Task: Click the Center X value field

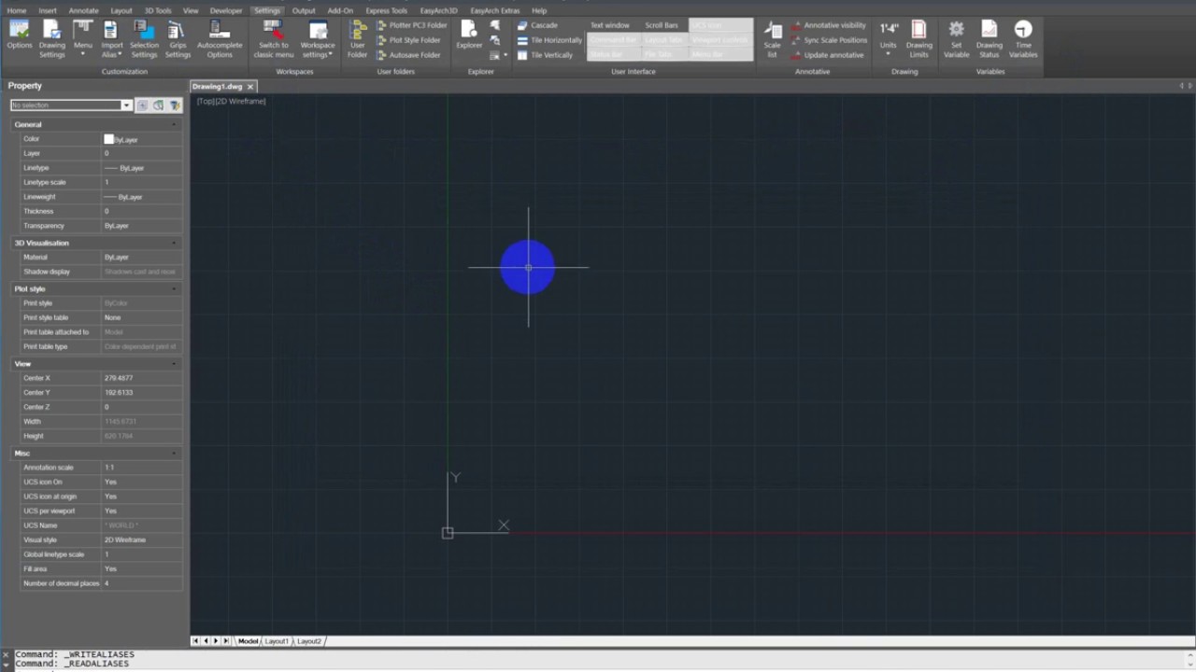Action: pyautogui.click(x=142, y=378)
